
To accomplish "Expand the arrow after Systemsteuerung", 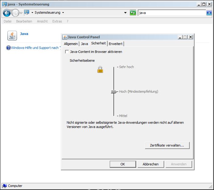I will [x=63, y=13].
